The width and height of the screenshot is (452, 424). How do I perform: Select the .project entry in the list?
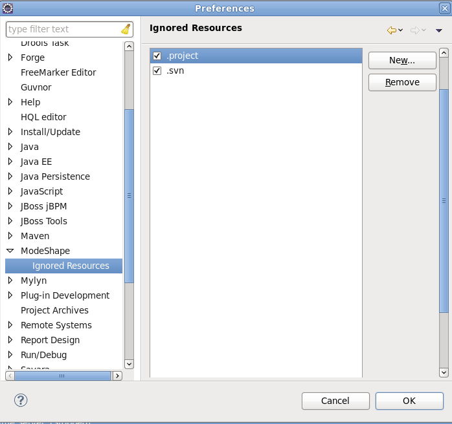click(x=256, y=56)
